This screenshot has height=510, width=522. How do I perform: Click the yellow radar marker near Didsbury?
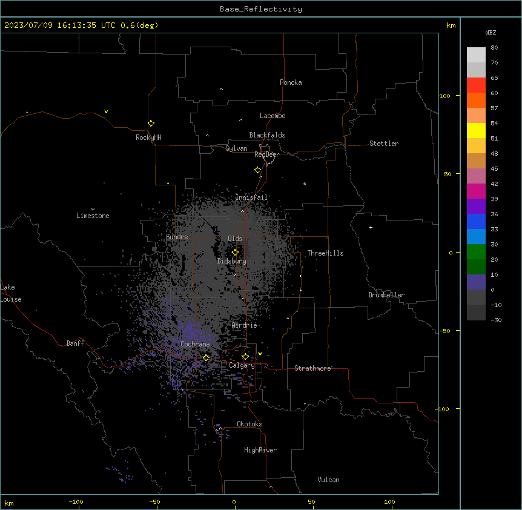pyautogui.click(x=236, y=253)
